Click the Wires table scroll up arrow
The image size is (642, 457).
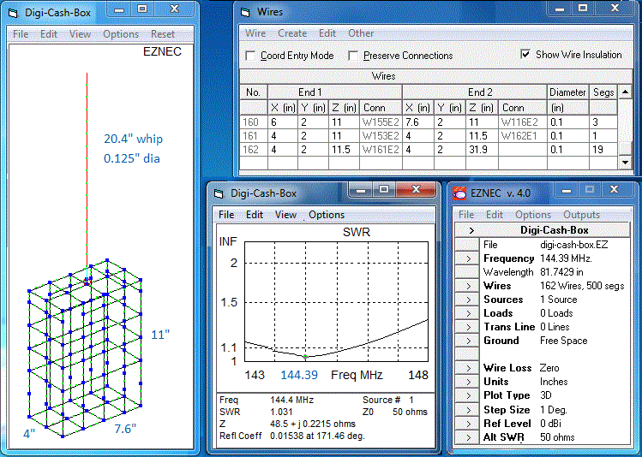tap(625, 91)
